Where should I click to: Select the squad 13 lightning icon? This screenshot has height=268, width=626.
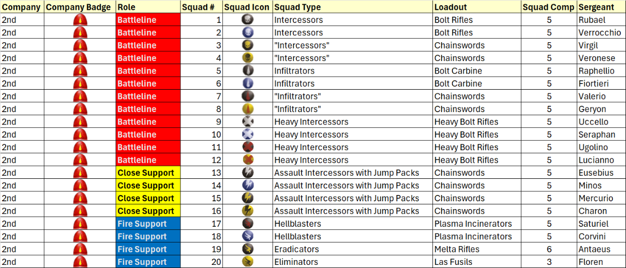click(x=248, y=173)
